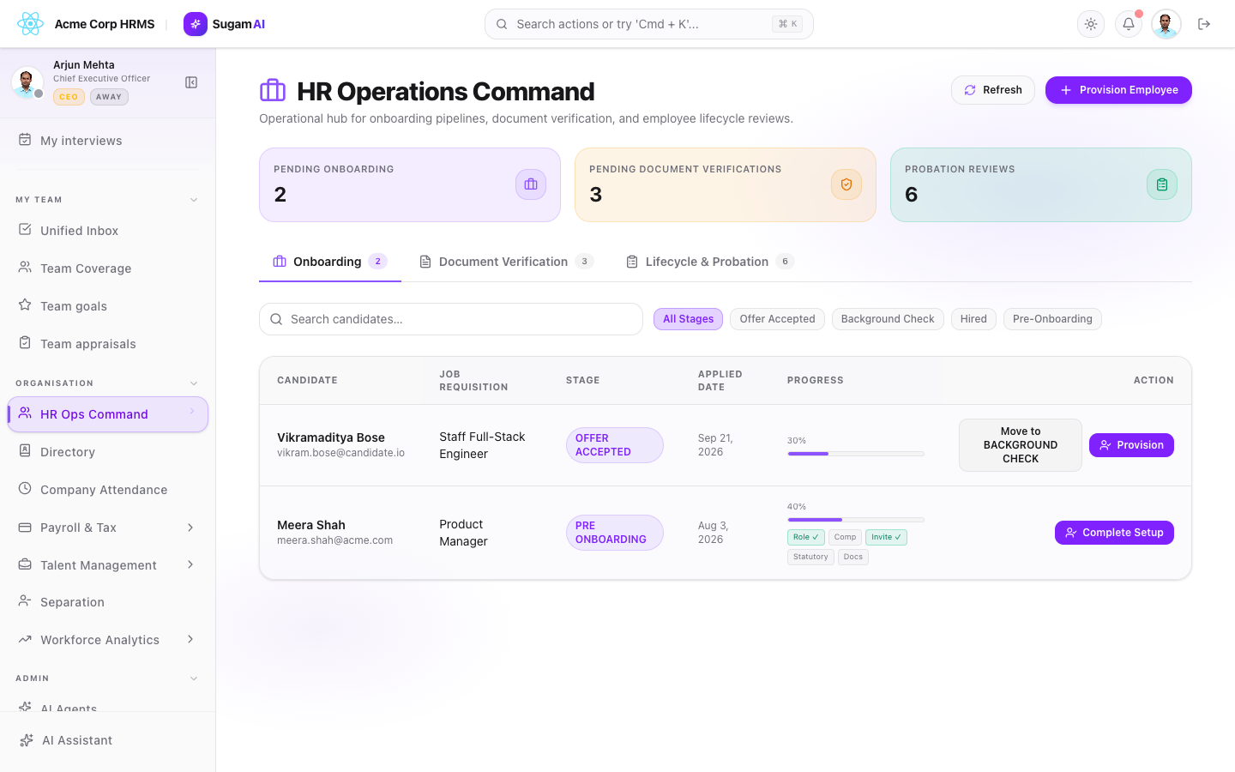Collapse the ORGANISATION section chevron
Image resolution: width=1235 pixels, height=772 pixels.
[194, 383]
